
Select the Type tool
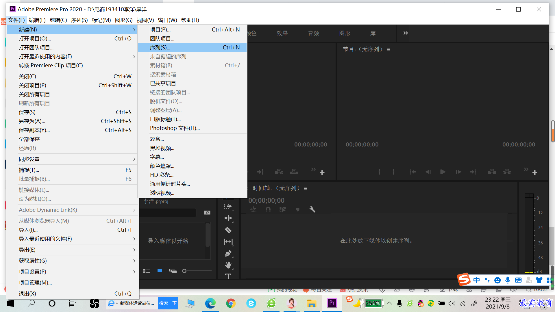point(228,276)
